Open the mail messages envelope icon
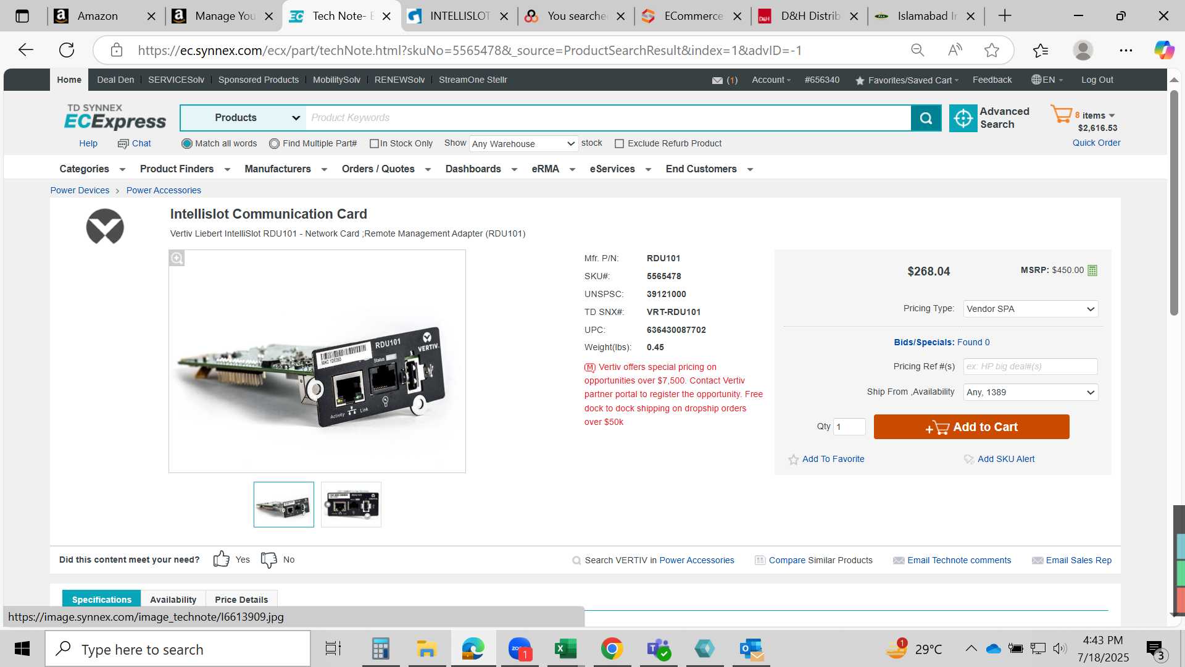This screenshot has width=1185, height=667. (717, 80)
